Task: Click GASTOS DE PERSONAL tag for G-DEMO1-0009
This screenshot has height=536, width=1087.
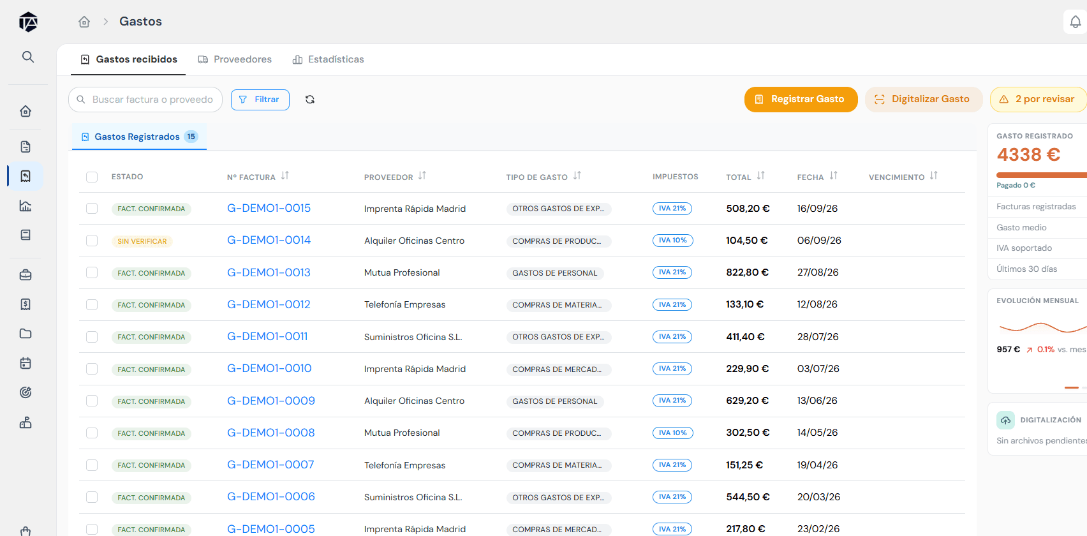Action: [x=555, y=401]
